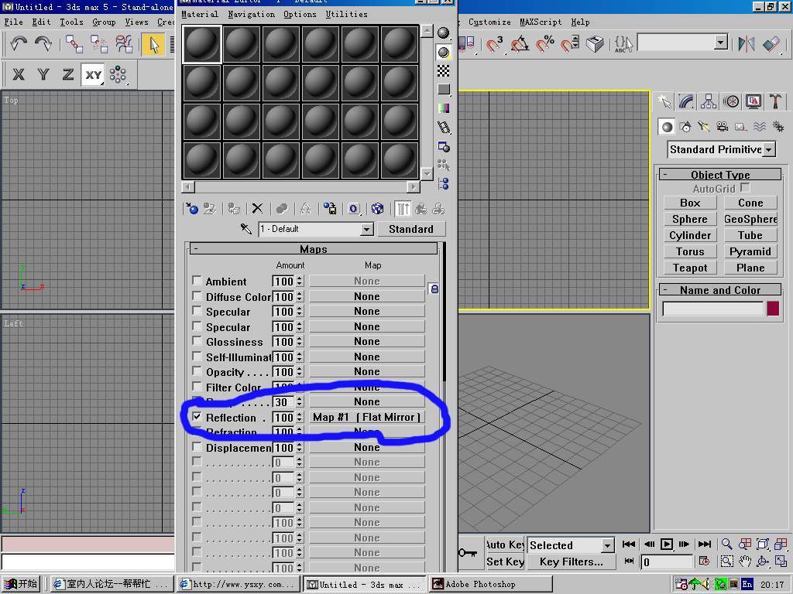Toggle the 3D Snap magnet icon
Image resolution: width=793 pixels, height=594 pixels.
pyautogui.click(x=495, y=44)
